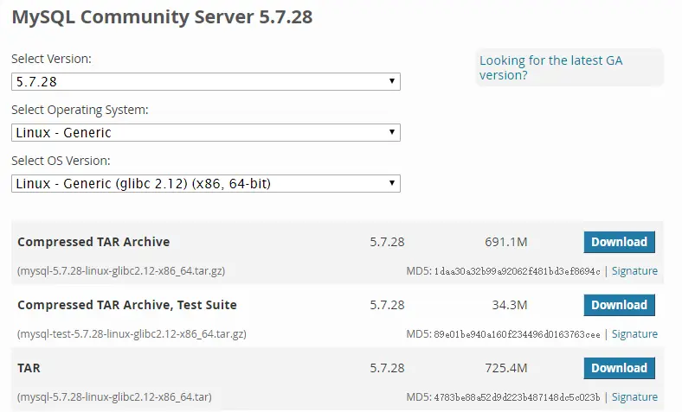Image resolution: width=682 pixels, height=412 pixels.
Task: Download the Compressed TAR Archive (691.1M)
Action: point(619,242)
